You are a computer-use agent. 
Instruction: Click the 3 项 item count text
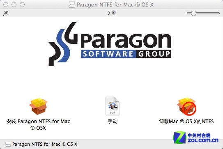tap(112, 13)
